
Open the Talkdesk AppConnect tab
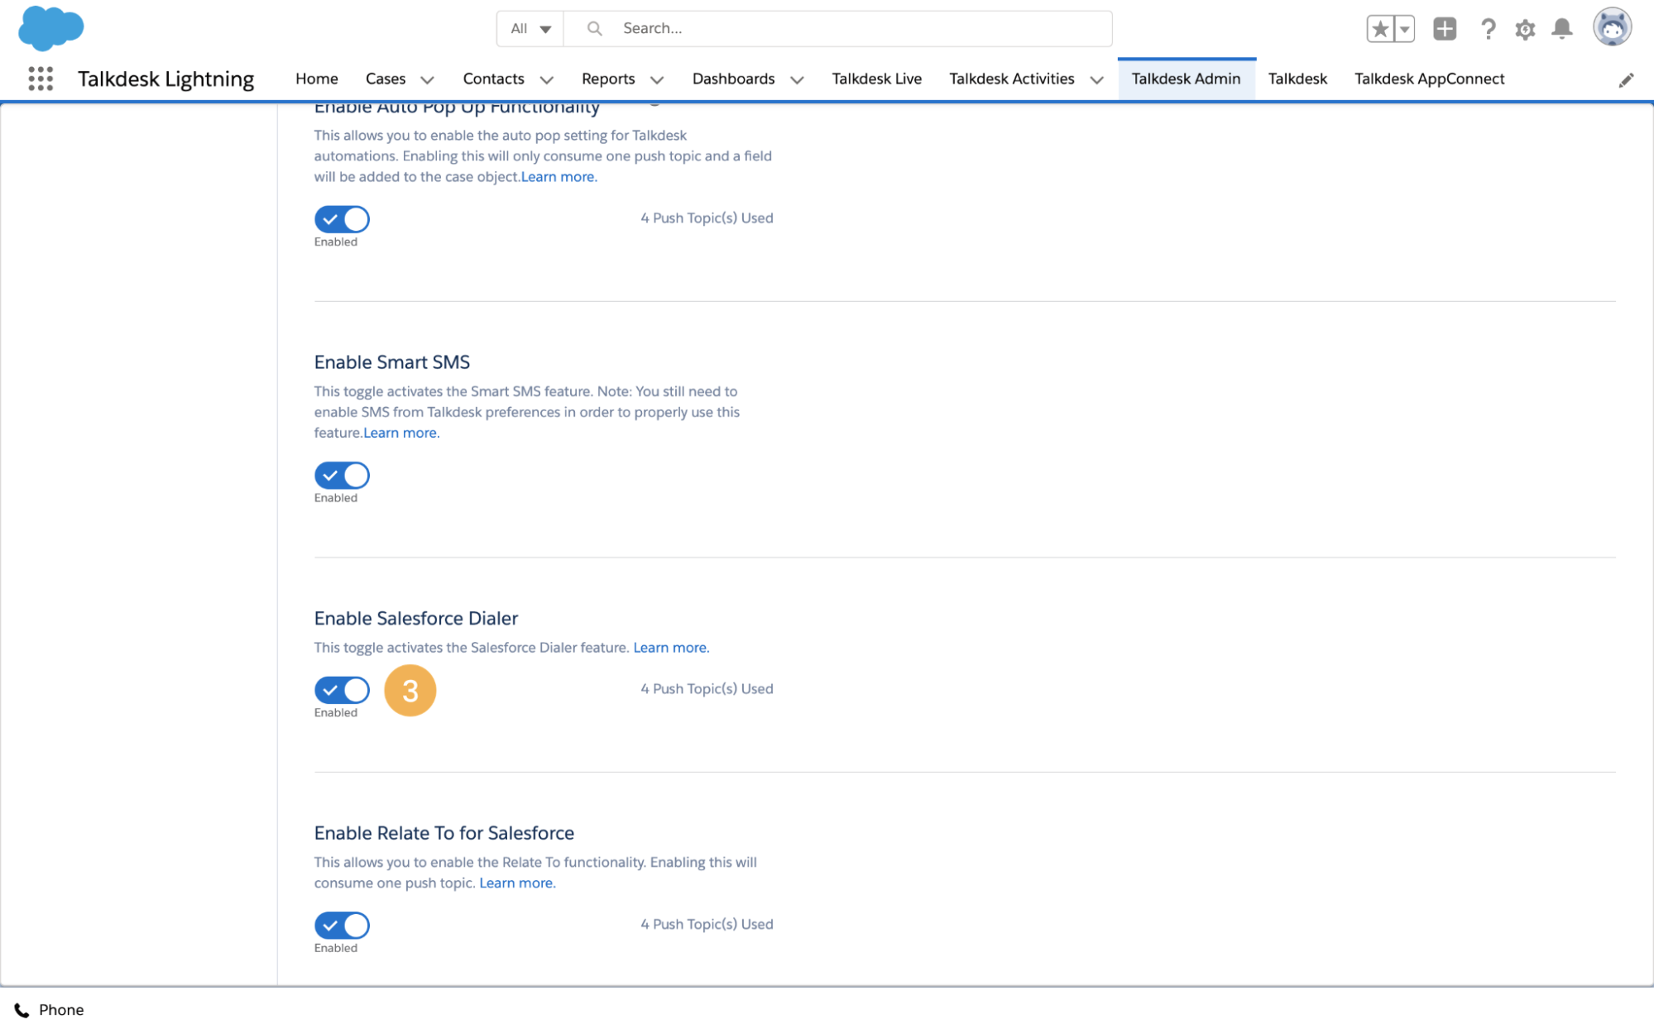pyautogui.click(x=1428, y=79)
